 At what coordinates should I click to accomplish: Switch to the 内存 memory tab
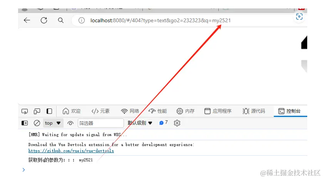tap(186, 111)
